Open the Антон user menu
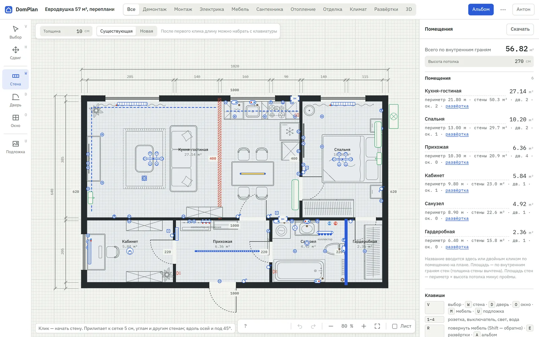Image resolution: width=539 pixels, height=337 pixels. tap(524, 9)
